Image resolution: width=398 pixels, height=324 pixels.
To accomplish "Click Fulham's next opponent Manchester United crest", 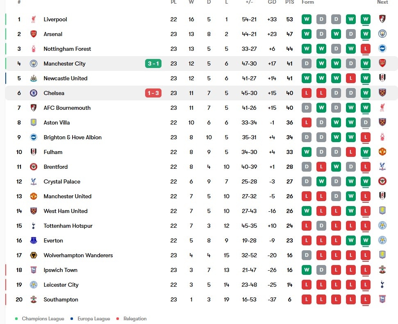I will (x=382, y=152).
